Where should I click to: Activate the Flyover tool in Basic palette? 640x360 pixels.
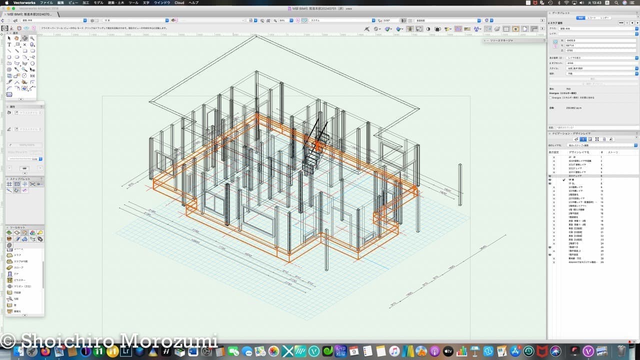(24, 38)
